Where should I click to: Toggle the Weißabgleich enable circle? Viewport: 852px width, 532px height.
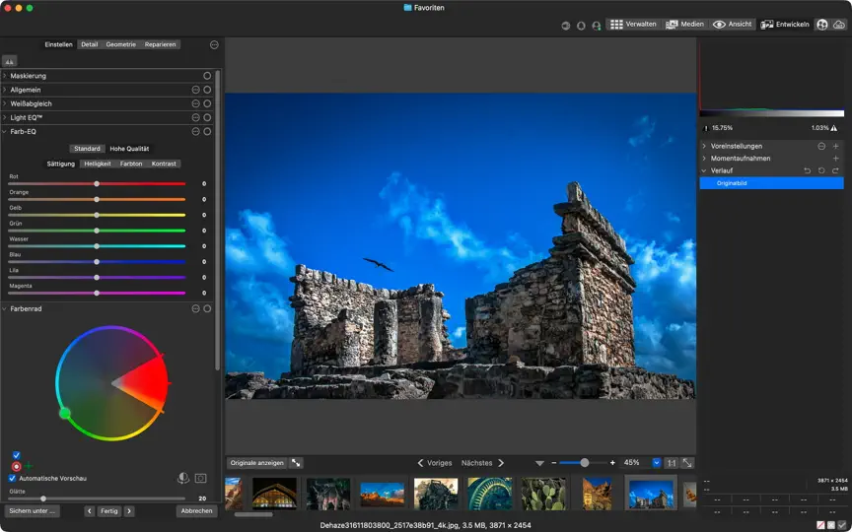(x=207, y=103)
